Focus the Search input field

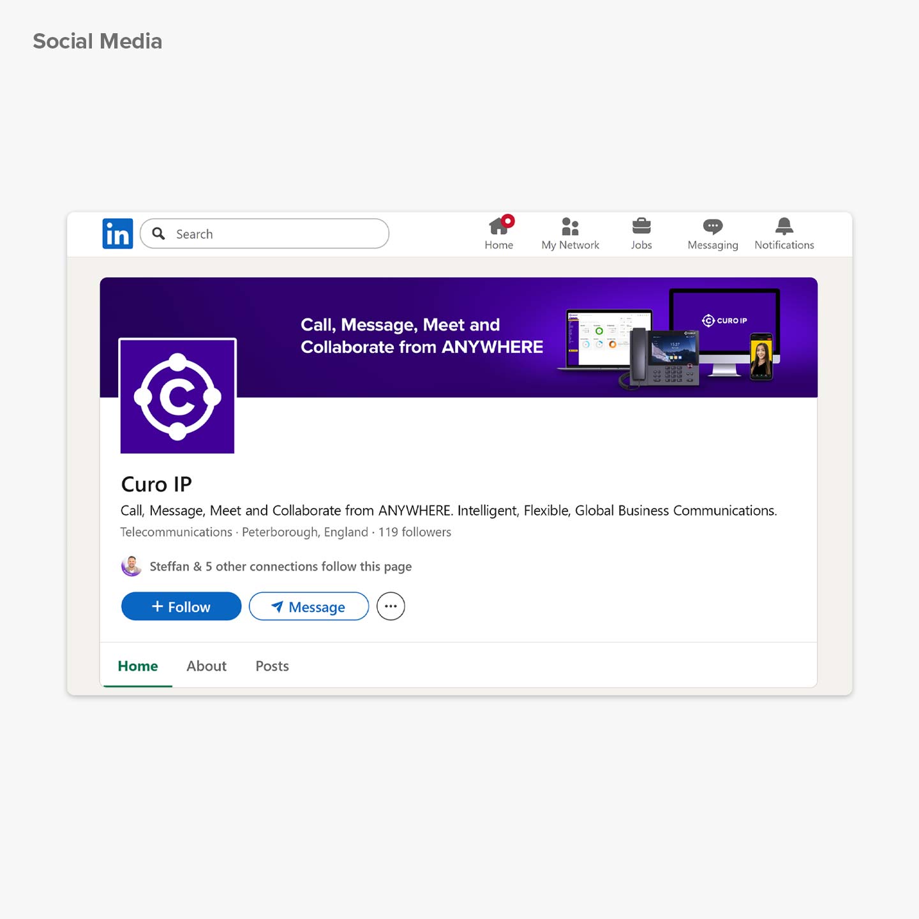pyautogui.click(x=264, y=234)
